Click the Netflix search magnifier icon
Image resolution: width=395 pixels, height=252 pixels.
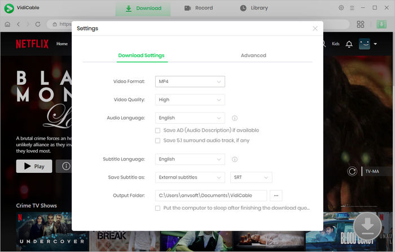coord(324,44)
